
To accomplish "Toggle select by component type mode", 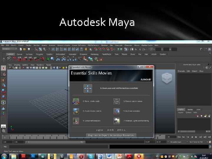I will [44, 49].
